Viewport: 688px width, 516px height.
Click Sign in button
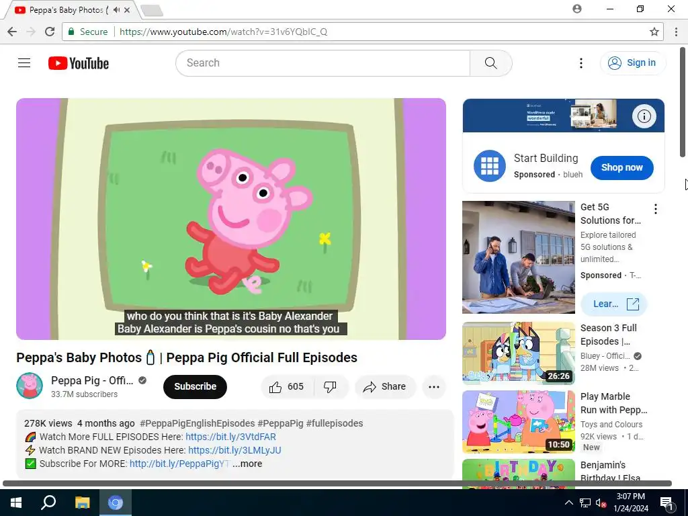633,63
